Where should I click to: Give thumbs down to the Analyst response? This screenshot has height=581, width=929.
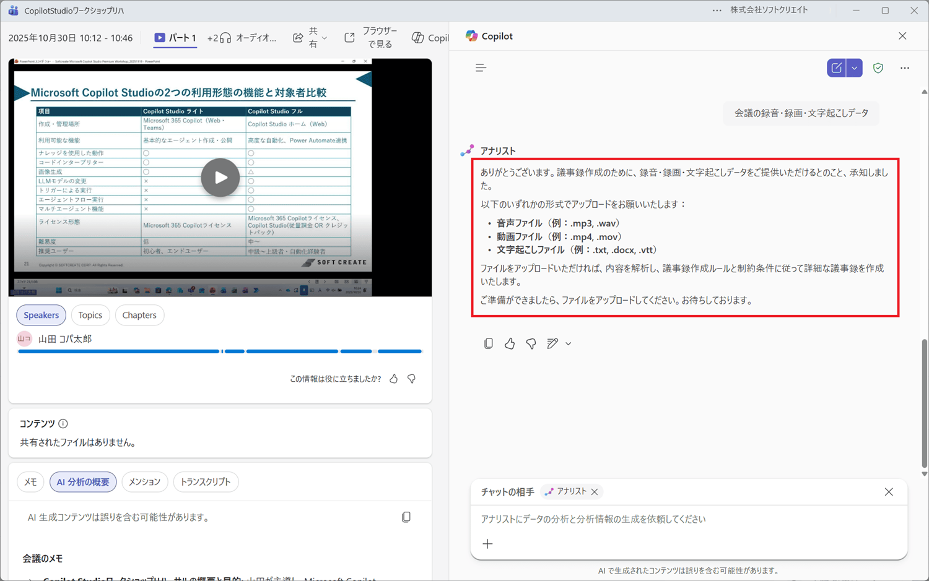531,343
